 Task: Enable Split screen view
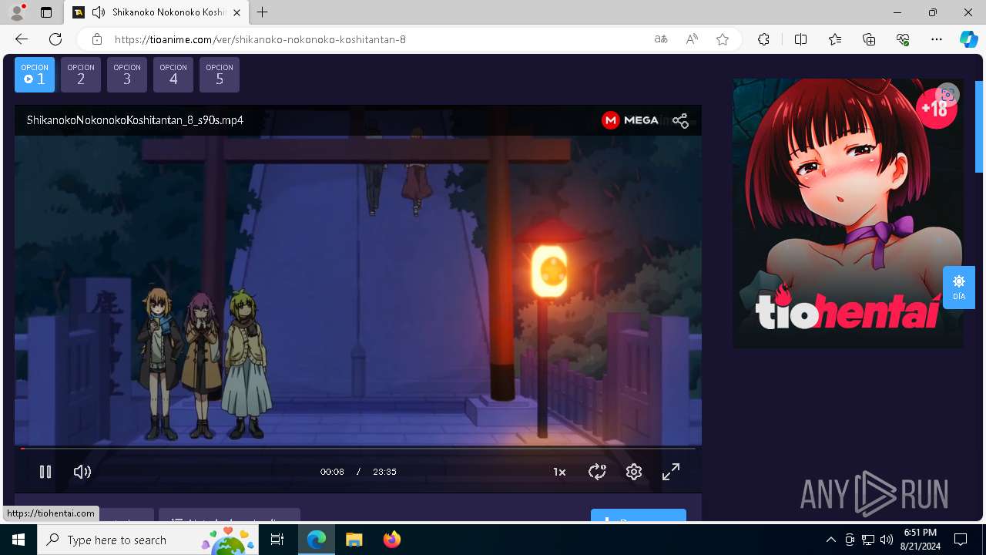pos(800,39)
